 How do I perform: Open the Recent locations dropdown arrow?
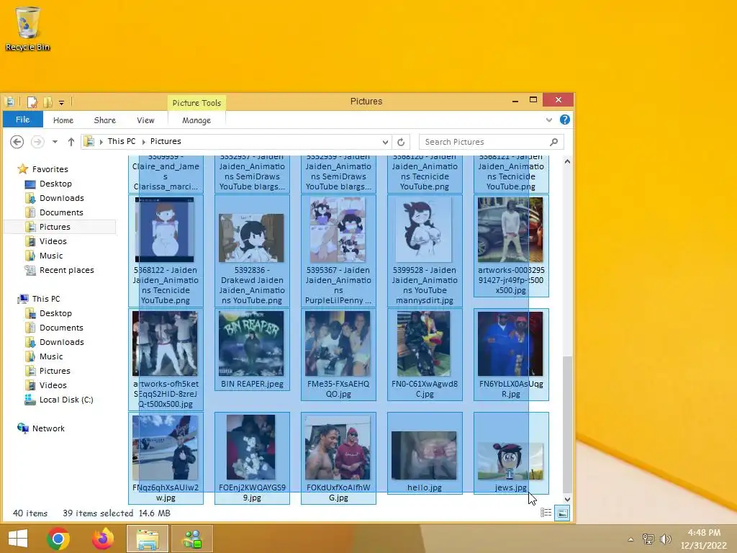[x=55, y=142]
